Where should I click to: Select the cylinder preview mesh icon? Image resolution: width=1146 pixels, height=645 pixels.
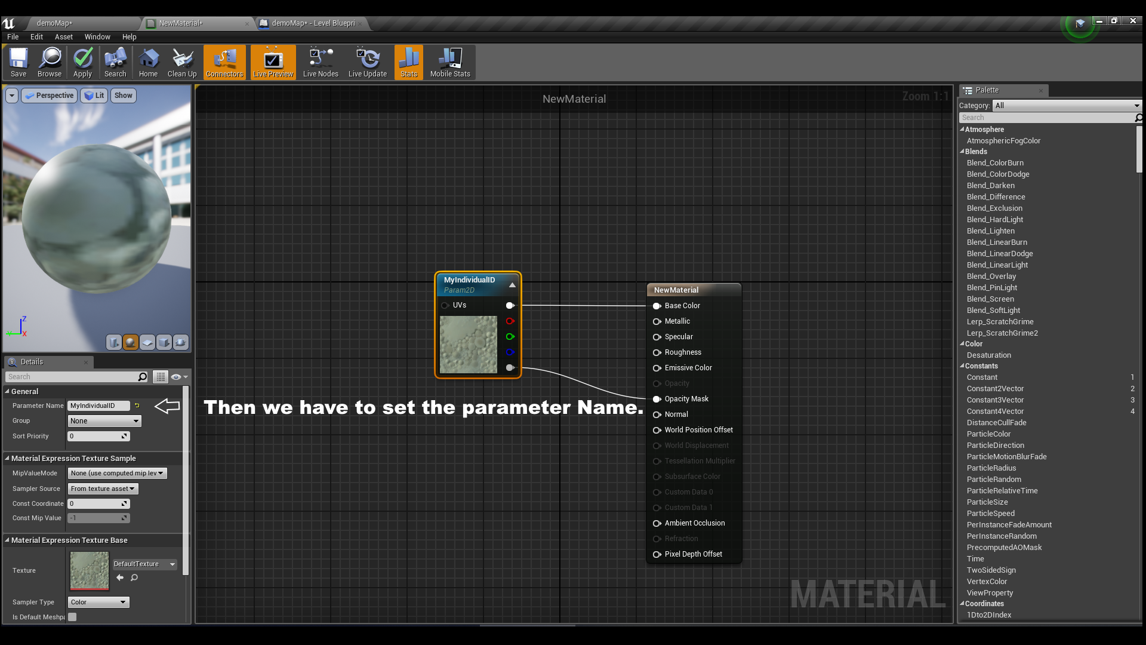click(x=113, y=342)
